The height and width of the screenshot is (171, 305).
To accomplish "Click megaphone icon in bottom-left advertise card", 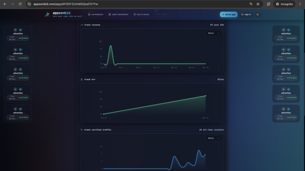I will coord(20,109).
